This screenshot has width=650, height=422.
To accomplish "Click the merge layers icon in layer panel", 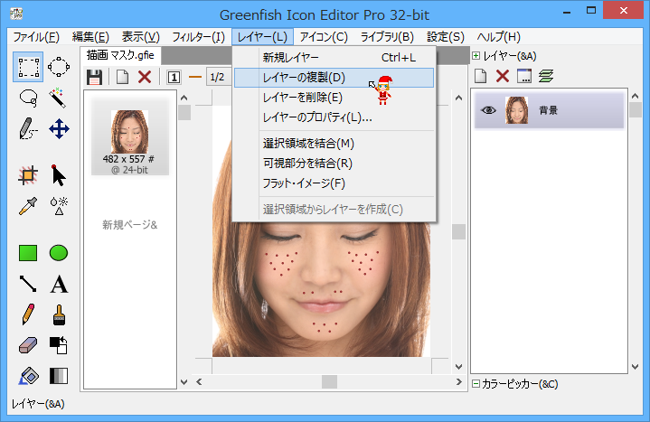I will pyautogui.click(x=546, y=77).
